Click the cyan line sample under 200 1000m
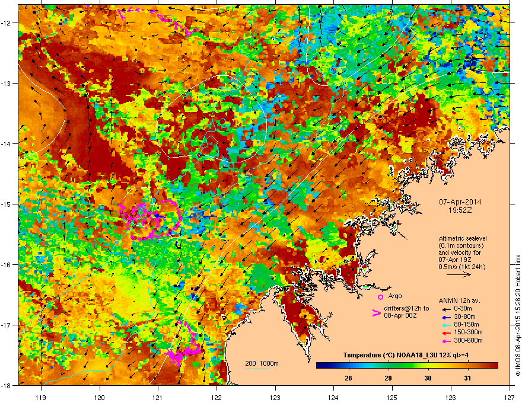522x403 pixels. [257, 369]
